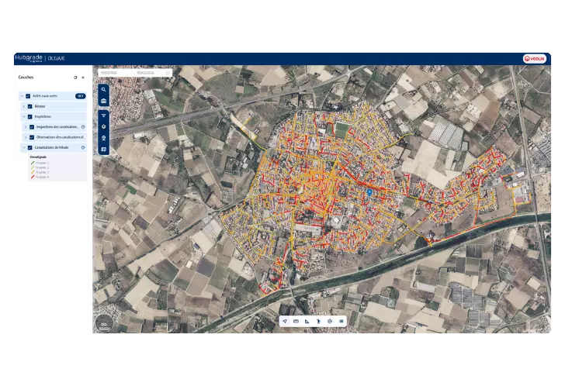Toggle the Inspections group checkbox
The width and height of the screenshot is (565, 386).
click(30, 116)
